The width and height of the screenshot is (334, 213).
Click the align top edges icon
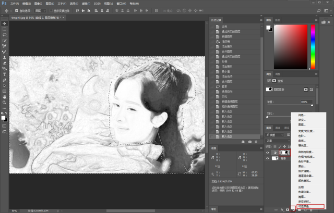pyautogui.click(x=77, y=10)
